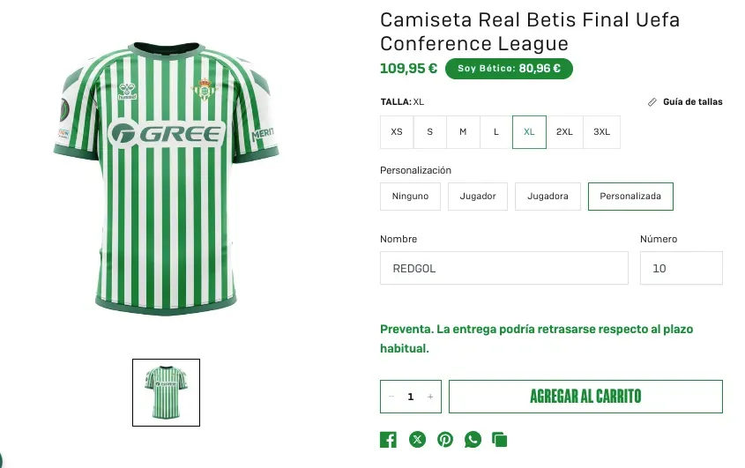Focus the Número field showing 10
Image resolution: width=745 pixels, height=468 pixels.
682,268
